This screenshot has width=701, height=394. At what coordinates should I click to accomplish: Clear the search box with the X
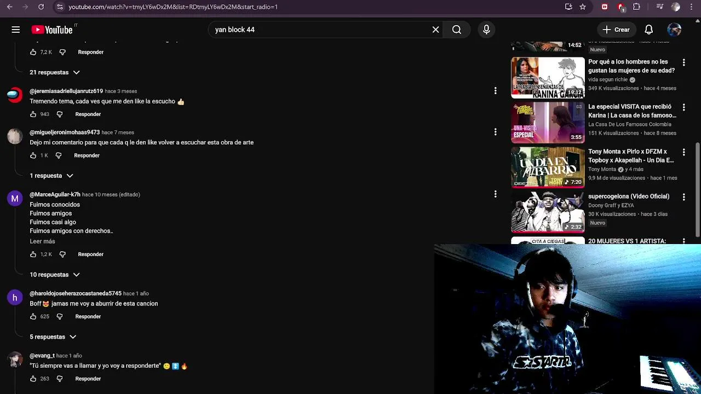(x=435, y=30)
